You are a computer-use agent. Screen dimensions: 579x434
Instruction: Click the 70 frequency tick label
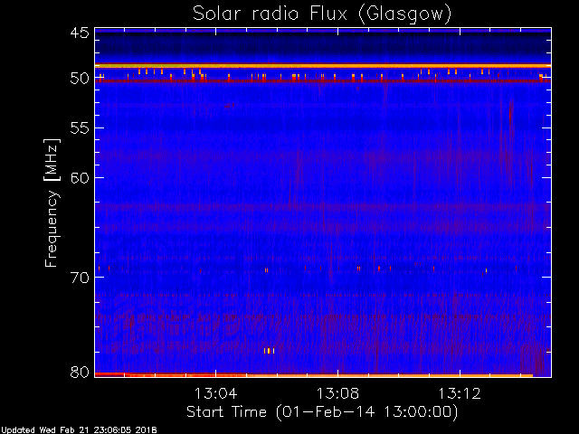[x=80, y=278]
